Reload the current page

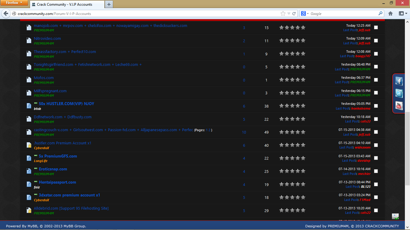coord(294,13)
